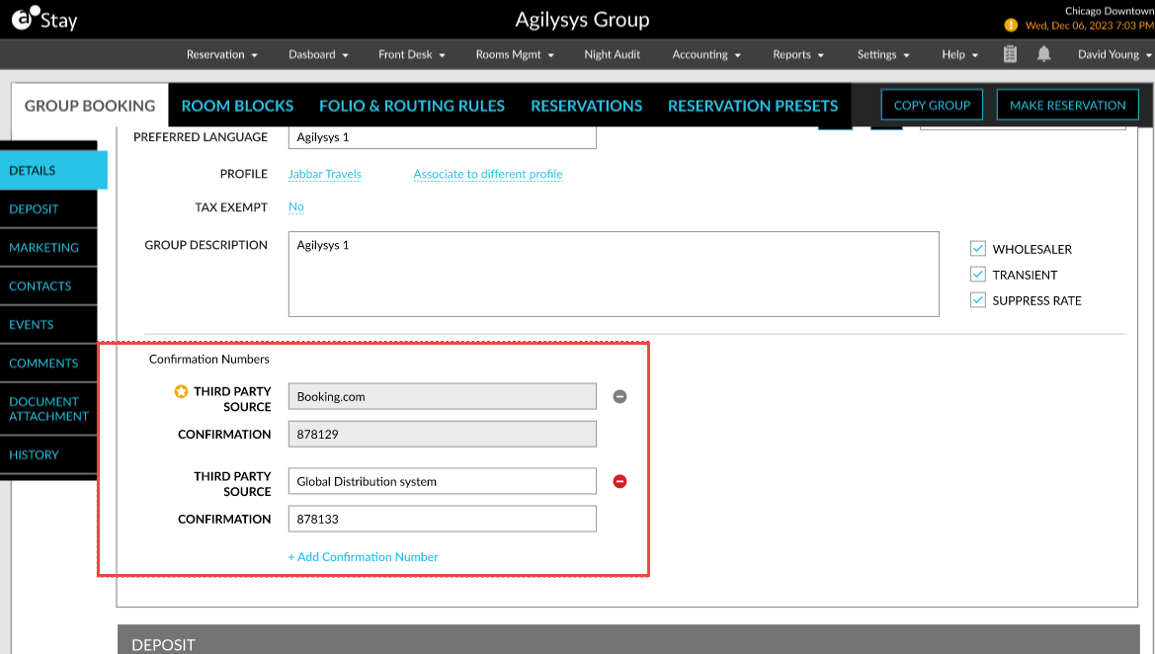Open the Reservation Presets tab
Image resolution: width=1155 pixels, height=654 pixels.
point(753,106)
